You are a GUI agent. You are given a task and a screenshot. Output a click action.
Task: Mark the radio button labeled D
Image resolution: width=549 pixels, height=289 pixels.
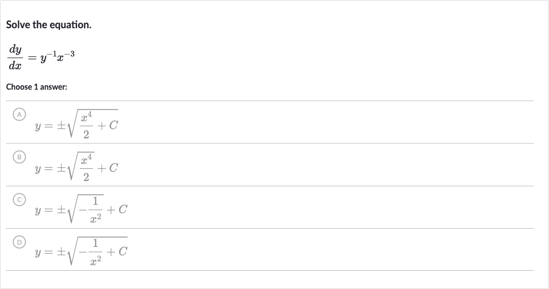click(x=19, y=242)
